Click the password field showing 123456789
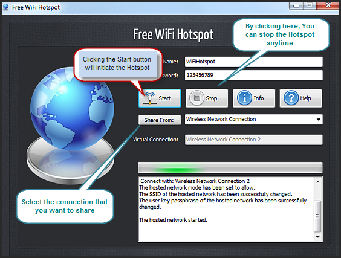Image resolution: width=341 pixels, height=258 pixels. pyautogui.click(x=253, y=75)
